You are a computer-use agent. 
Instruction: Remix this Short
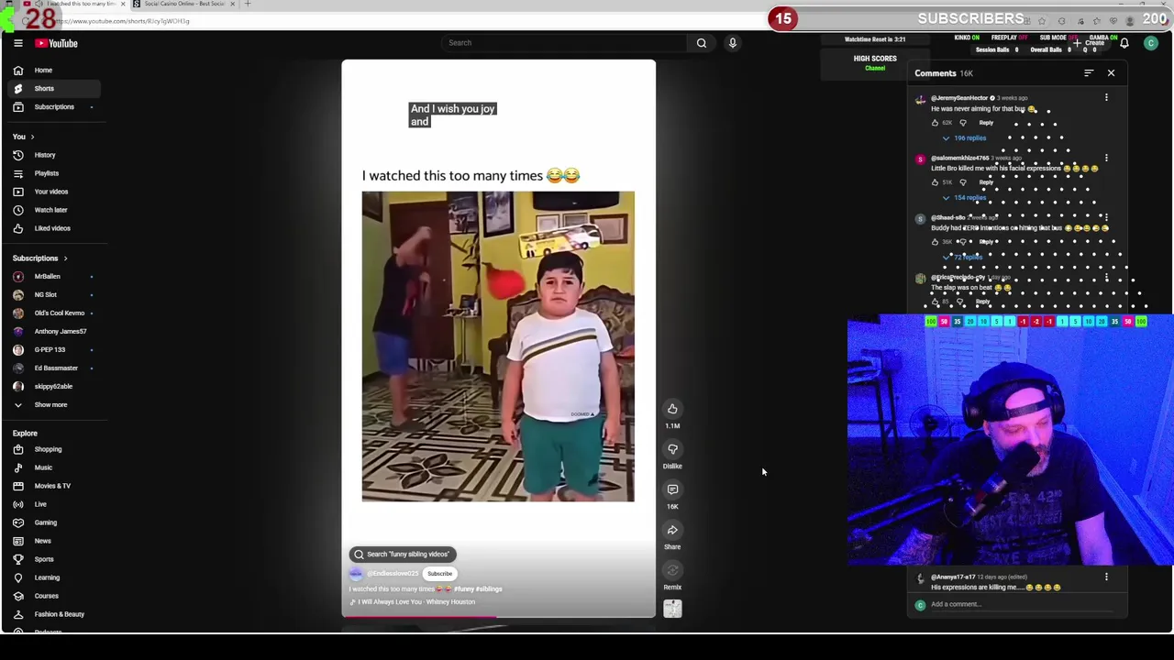(x=672, y=570)
